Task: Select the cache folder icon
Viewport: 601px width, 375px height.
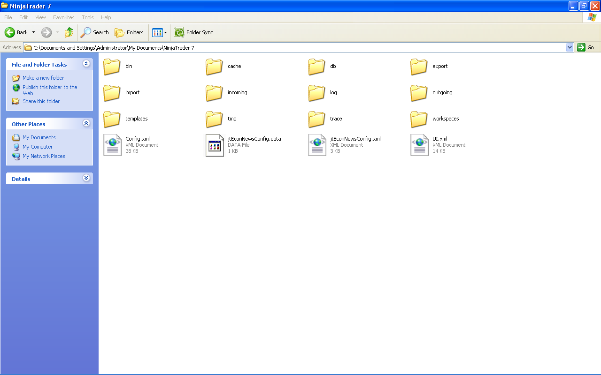Action: click(214, 67)
